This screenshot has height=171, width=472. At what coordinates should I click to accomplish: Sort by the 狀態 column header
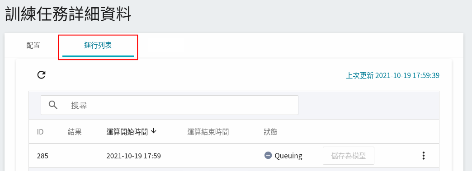tap(271, 132)
